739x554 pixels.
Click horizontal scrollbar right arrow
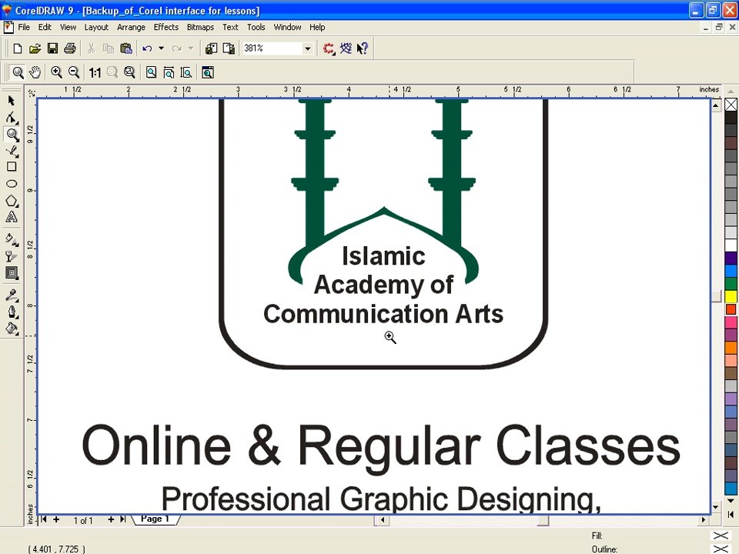pos(703,519)
